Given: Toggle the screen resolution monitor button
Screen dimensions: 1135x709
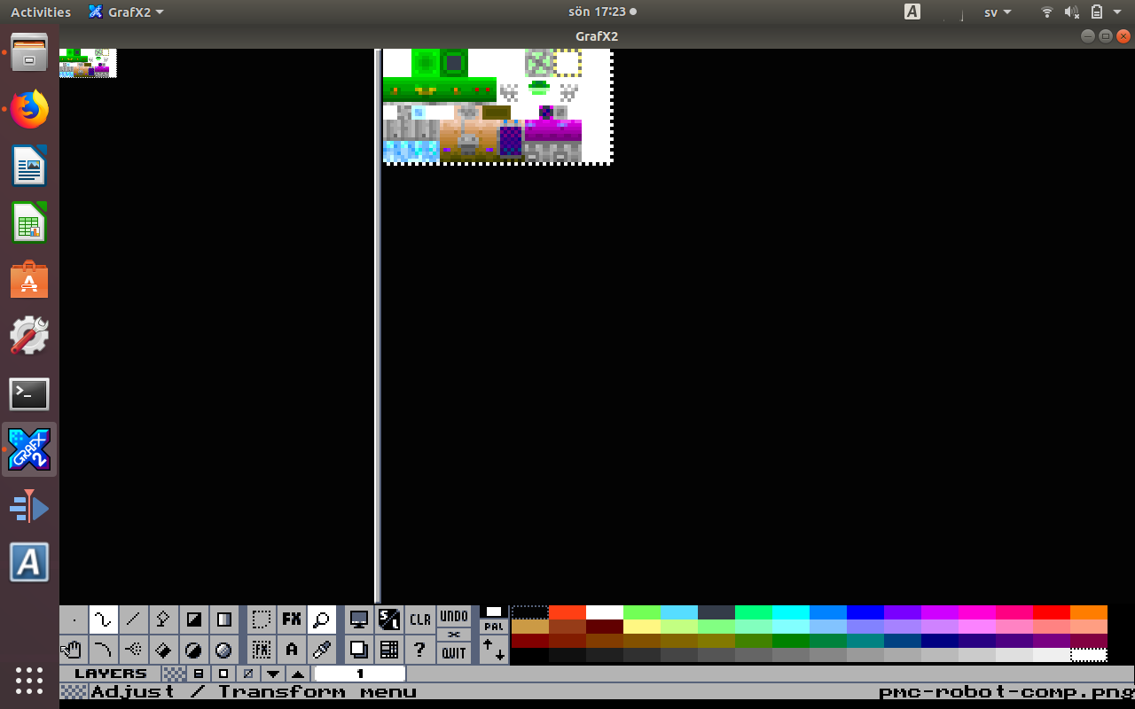Looking at the screenshot, I should [x=359, y=619].
